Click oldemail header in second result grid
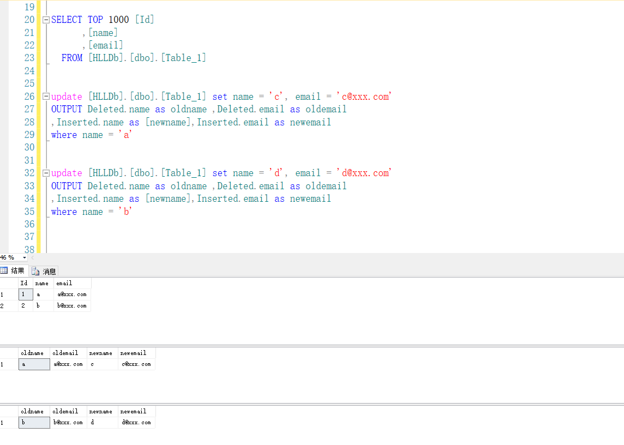The width and height of the screenshot is (624, 445). coord(68,353)
